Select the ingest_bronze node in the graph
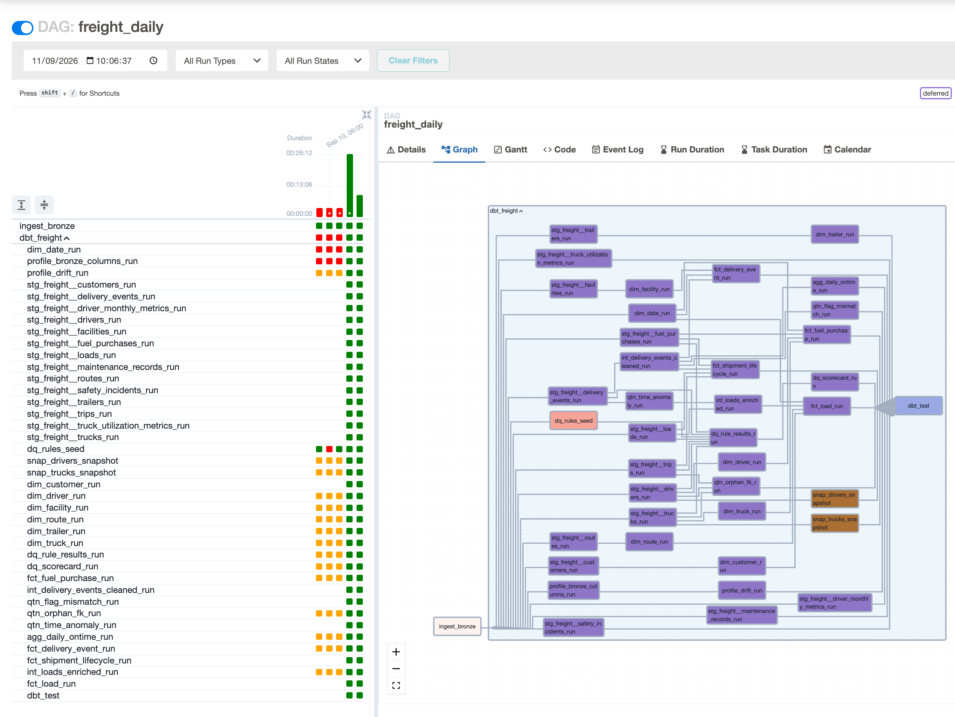Viewport: 955px width, 717px height. point(457,626)
